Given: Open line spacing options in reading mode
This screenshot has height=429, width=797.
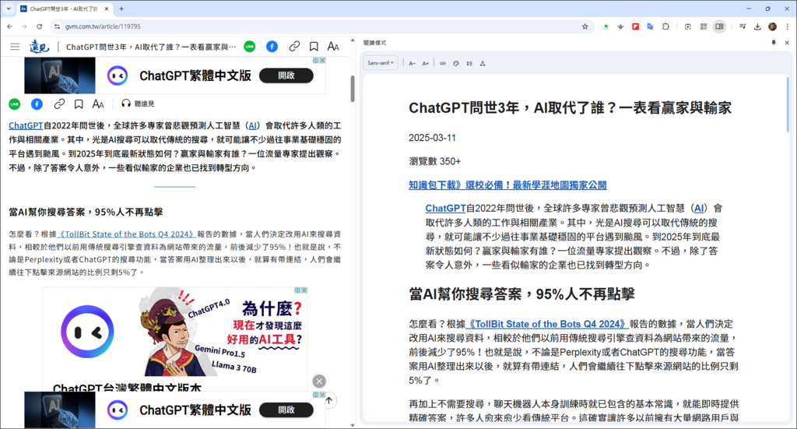Looking at the screenshot, I should point(469,64).
